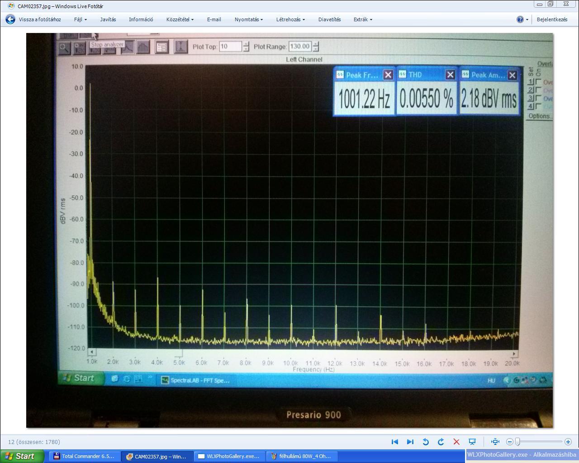Screen dimensions: 579x463
Task: Click the Windows Start button on the taskbar
Action: coord(22,456)
